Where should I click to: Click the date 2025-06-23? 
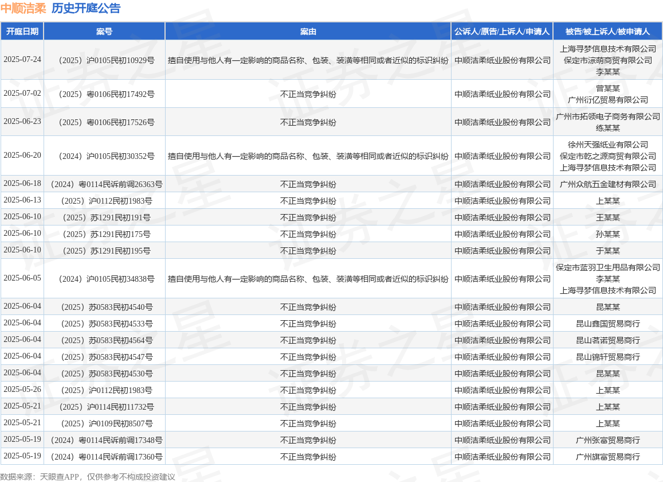22,121
